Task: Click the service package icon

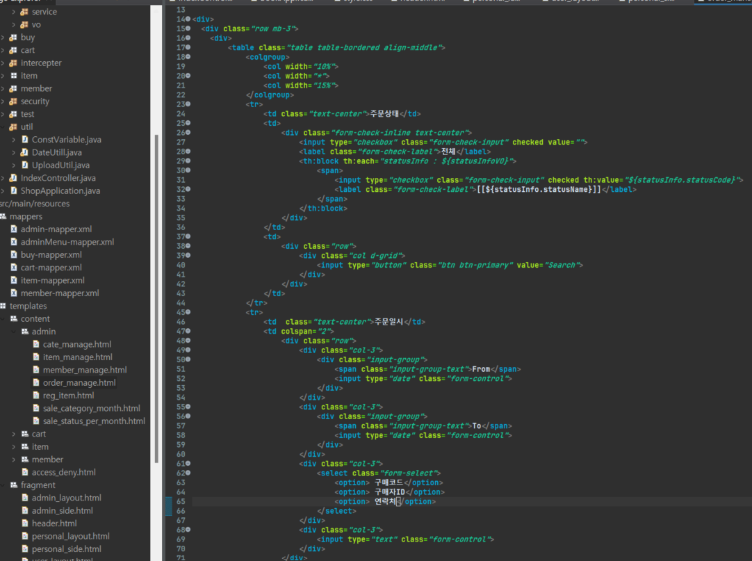Action: pos(24,12)
